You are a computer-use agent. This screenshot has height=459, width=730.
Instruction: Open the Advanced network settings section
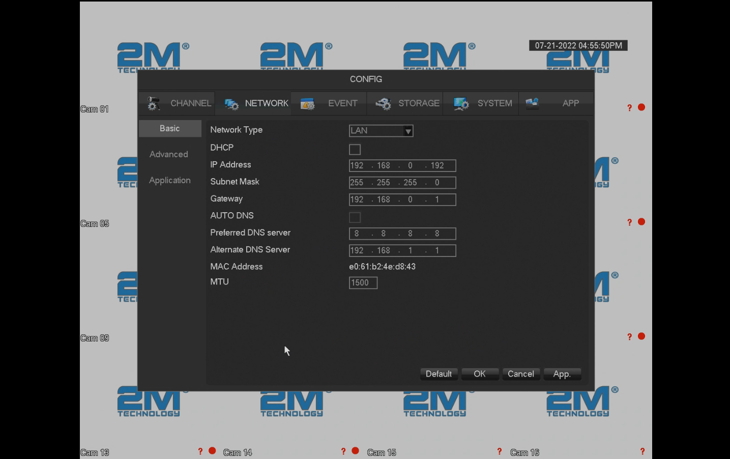[169, 155]
